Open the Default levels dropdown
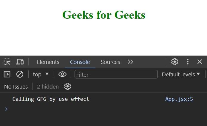The image size is (207, 126). click(x=181, y=75)
